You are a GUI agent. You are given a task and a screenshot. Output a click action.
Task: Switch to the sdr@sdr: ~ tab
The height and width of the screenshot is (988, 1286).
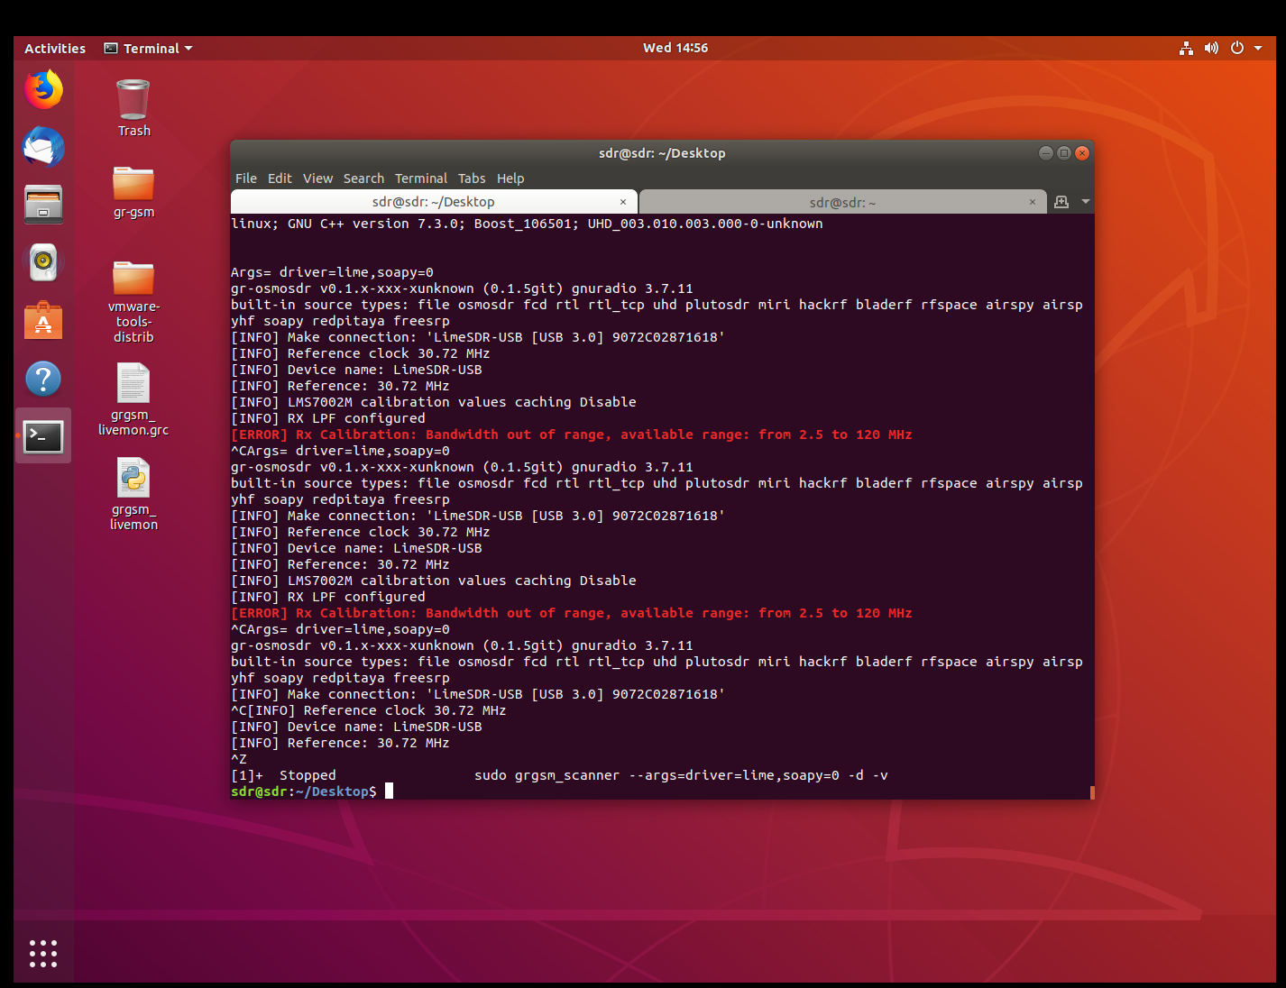[841, 203]
